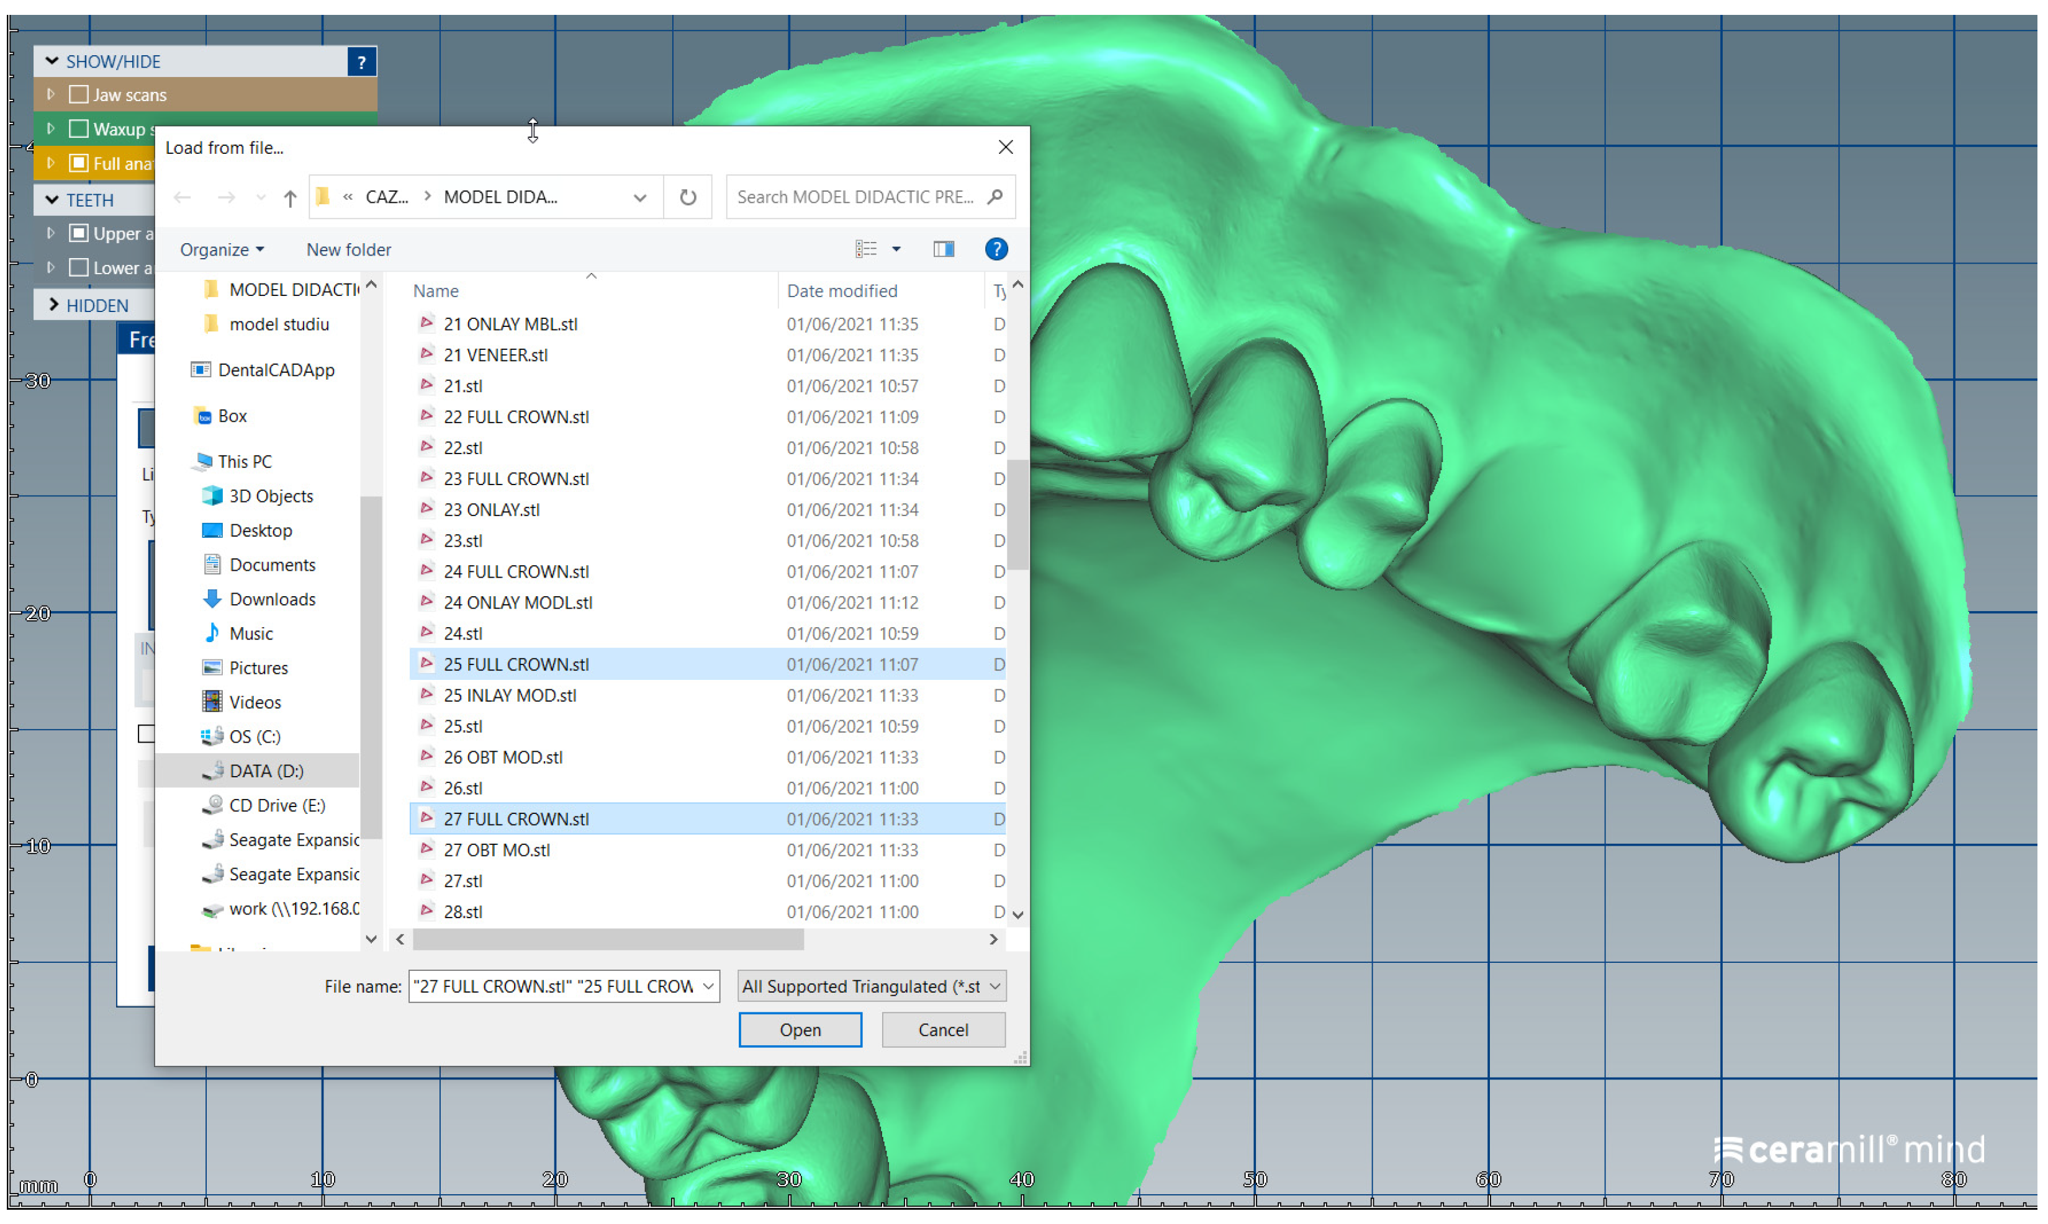Click New folder in toolbar

348,249
